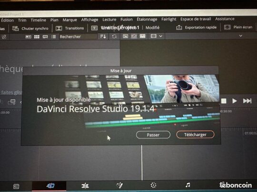Click the Mise à jour dialog title
The width and height of the screenshot is (257, 192).
click(121, 71)
